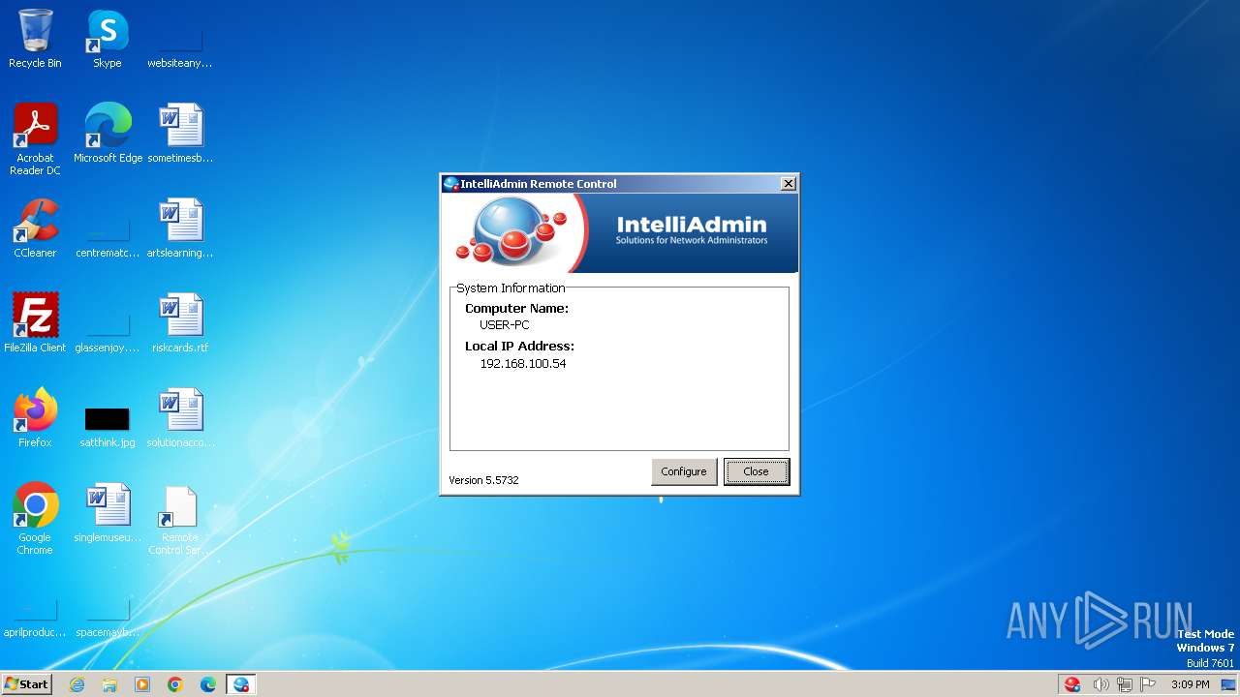1240x697 pixels.
Task: Open the Recycle Bin desktop icon
Action: pos(35,39)
